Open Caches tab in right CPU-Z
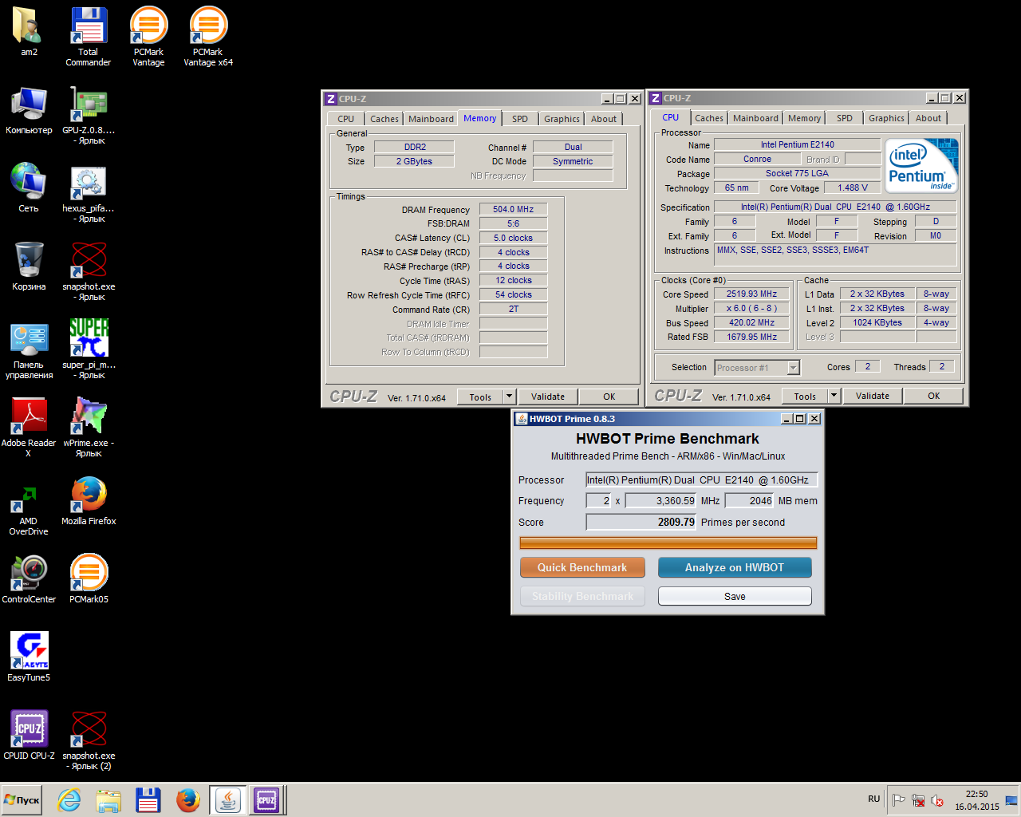This screenshot has height=817, width=1021. (709, 118)
